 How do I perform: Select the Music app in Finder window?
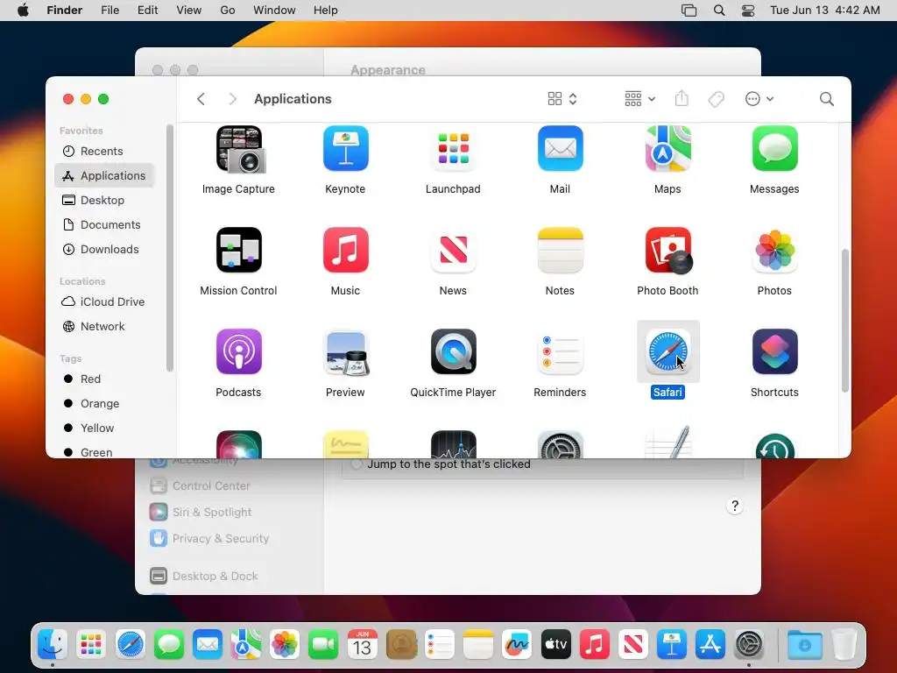[x=345, y=250]
